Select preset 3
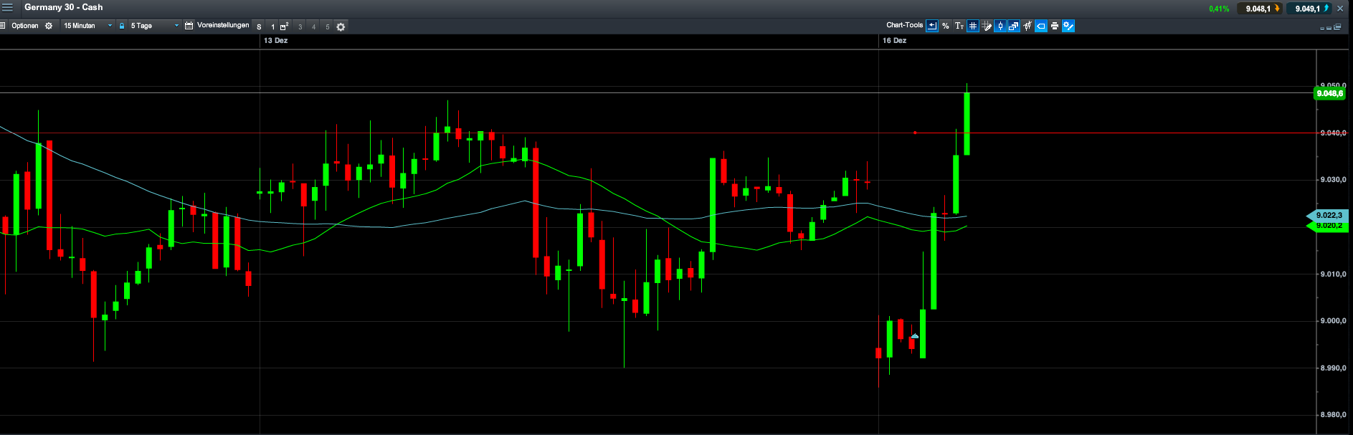The image size is (1353, 435). [300, 27]
